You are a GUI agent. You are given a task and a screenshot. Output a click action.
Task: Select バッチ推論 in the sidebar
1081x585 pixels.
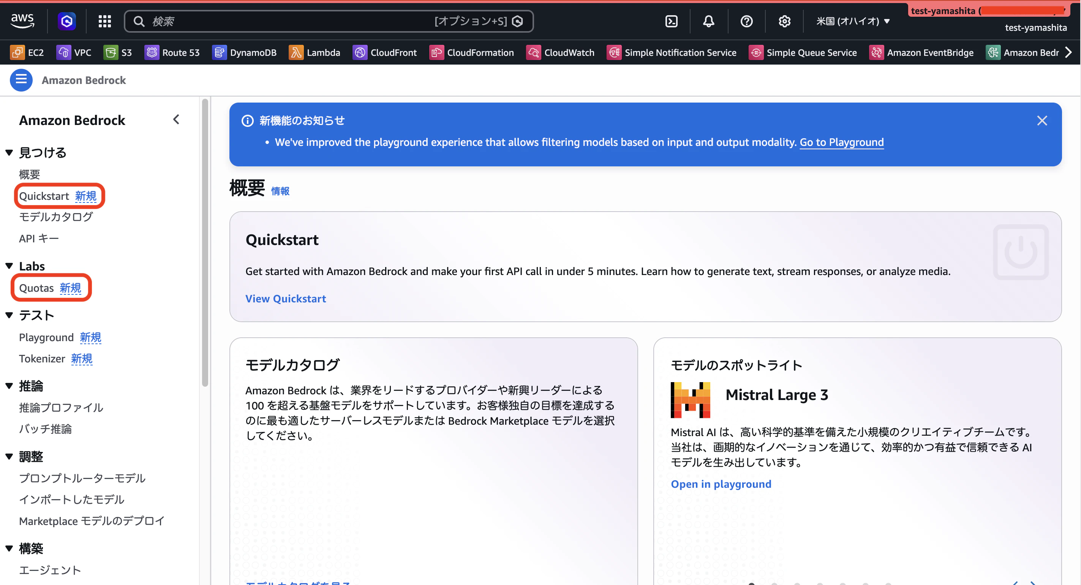(x=45, y=429)
